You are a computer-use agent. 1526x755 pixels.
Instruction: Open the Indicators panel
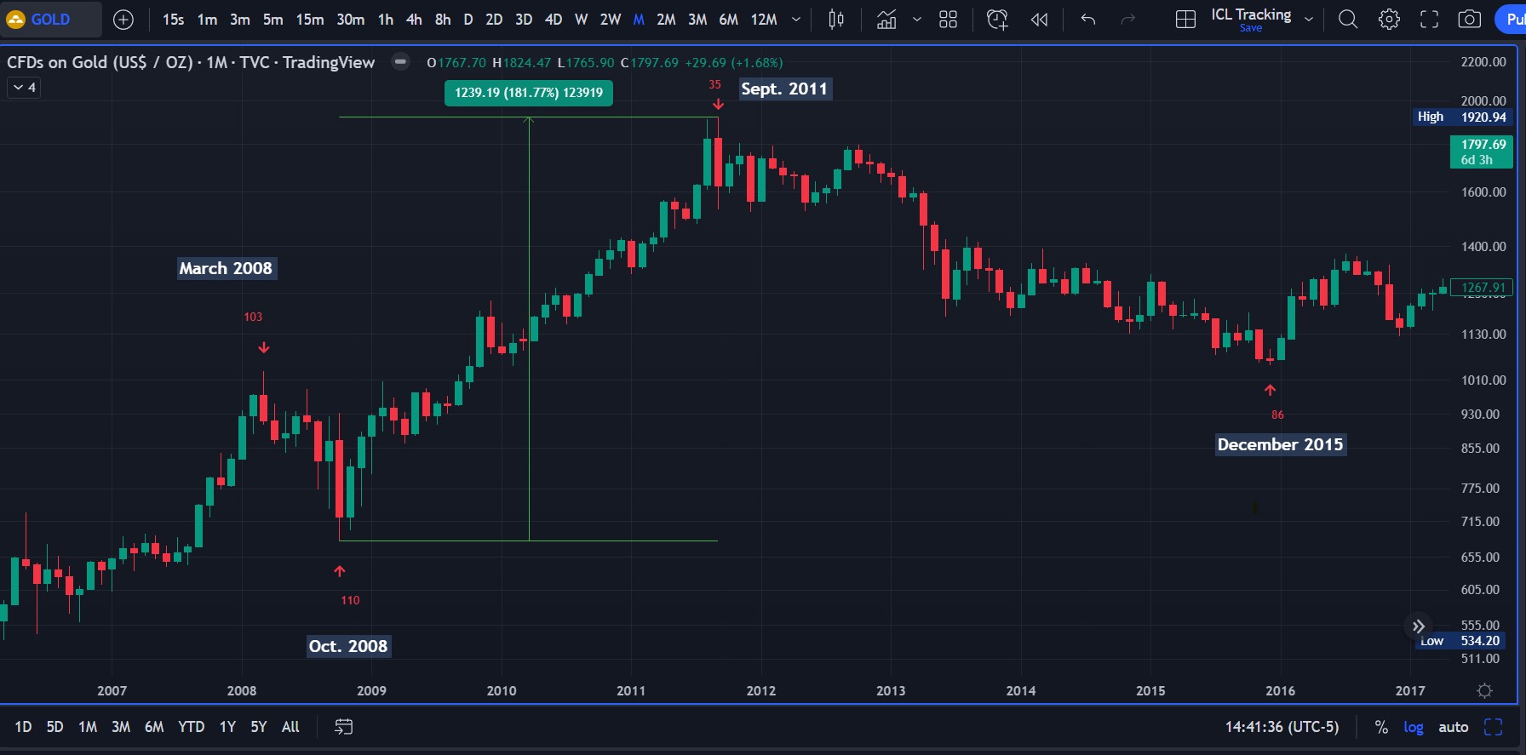point(886,20)
